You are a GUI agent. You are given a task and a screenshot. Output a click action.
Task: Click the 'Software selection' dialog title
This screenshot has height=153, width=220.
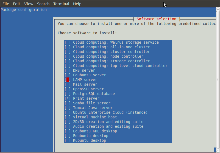[157, 19]
